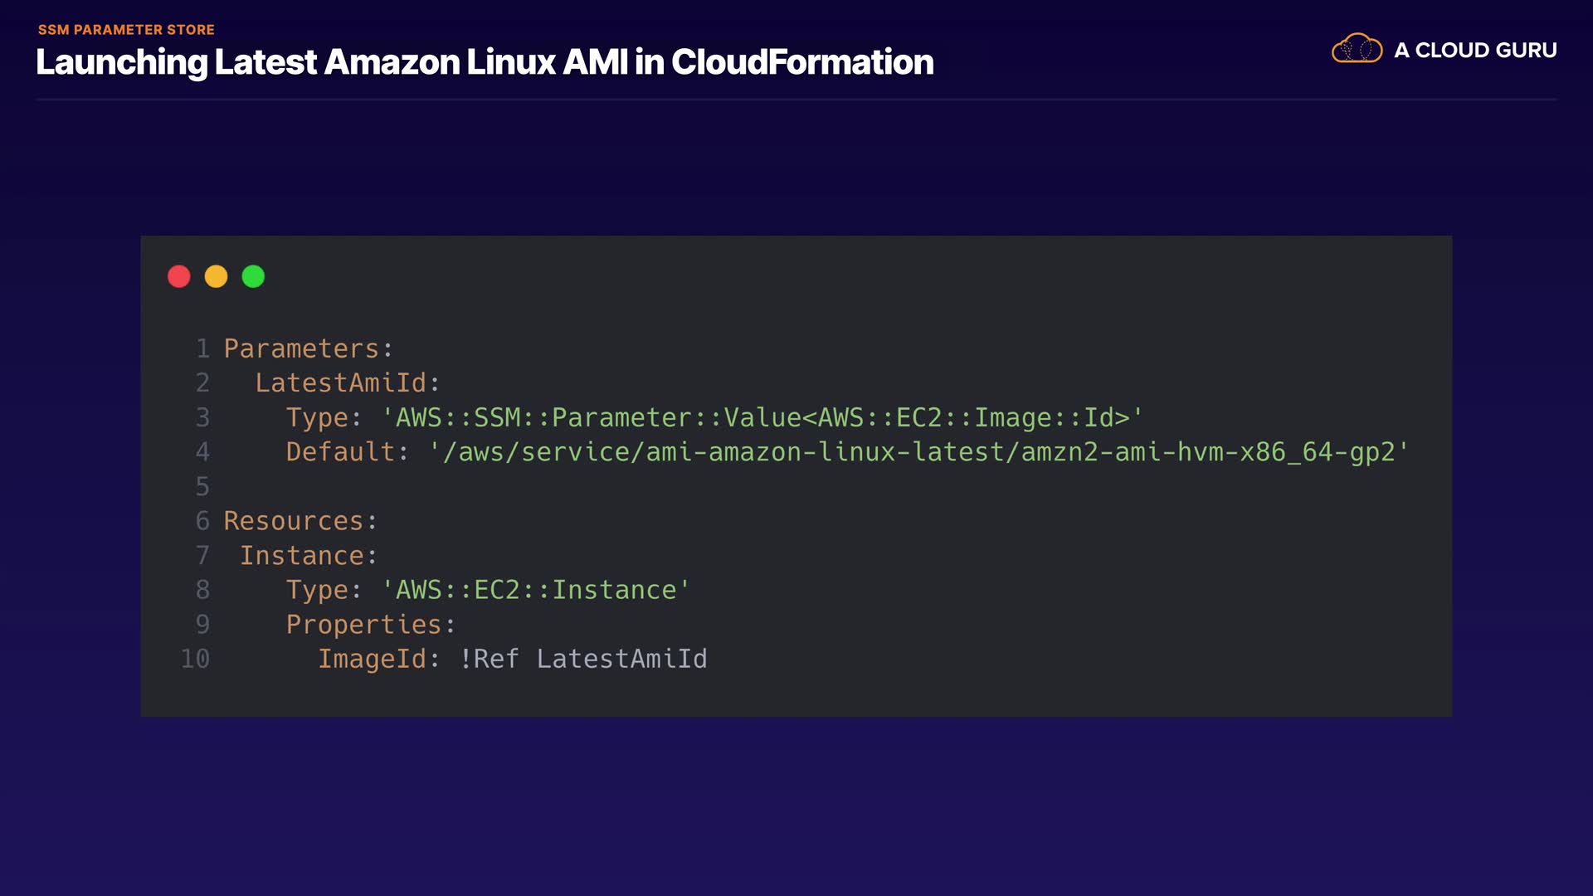1593x896 pixels.
Task: Click the "Properties:" key on line 9
Action: point(371,625)
